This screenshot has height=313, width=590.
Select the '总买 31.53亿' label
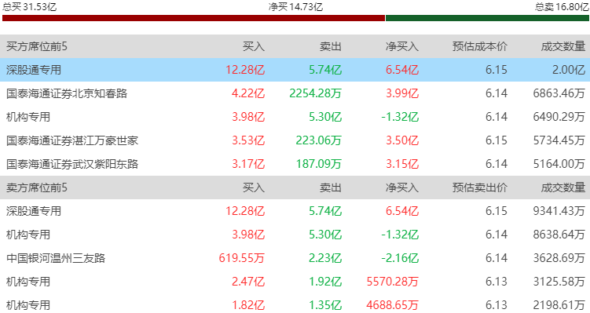click(x=29, y=7)
